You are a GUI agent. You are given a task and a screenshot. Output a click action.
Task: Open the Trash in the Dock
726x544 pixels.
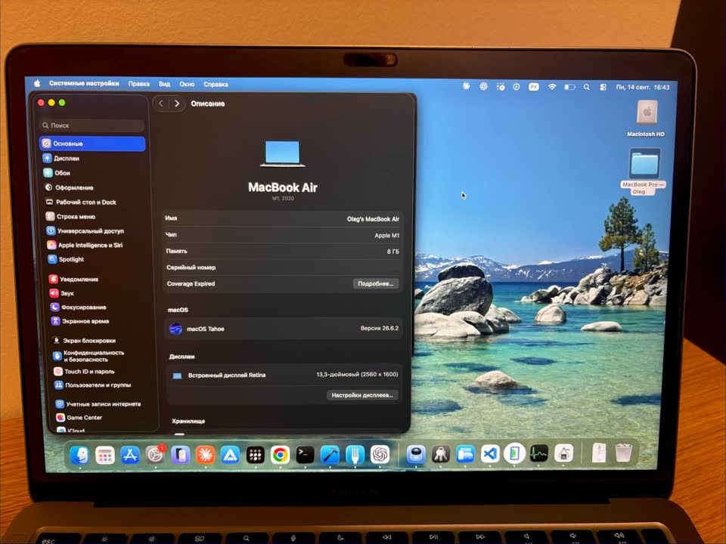pos(624,453)
